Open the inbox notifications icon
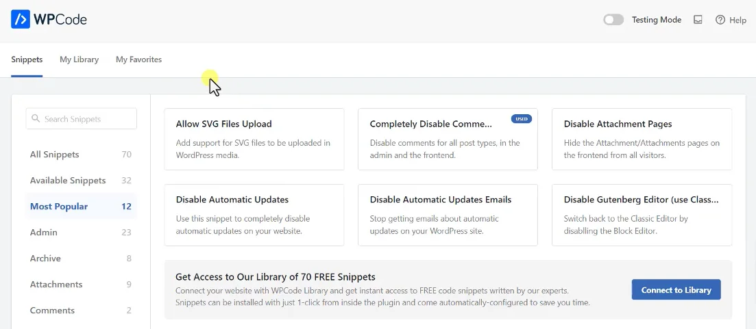 point(698,20)
